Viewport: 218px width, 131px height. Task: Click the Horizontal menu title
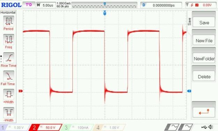click(x=8, y=13)
